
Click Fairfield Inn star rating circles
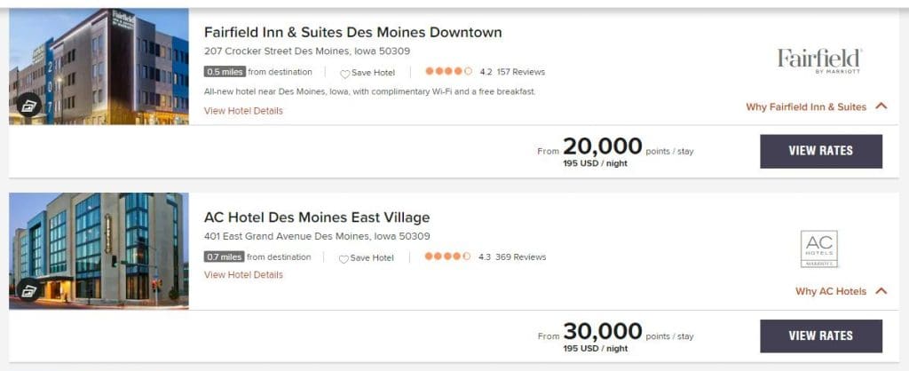[448, 72]
